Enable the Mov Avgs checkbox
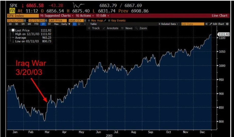Screen dimensions: 234x137 pos(89,21)
